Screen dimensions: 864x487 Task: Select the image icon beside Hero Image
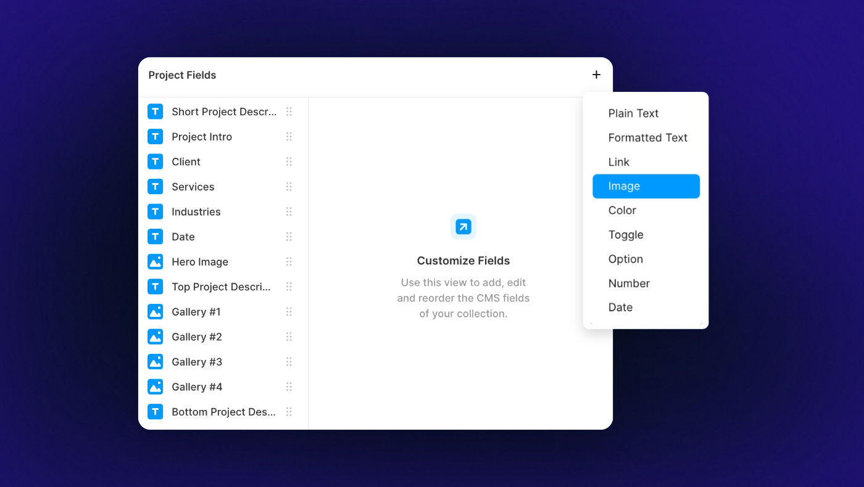point(155,261)
